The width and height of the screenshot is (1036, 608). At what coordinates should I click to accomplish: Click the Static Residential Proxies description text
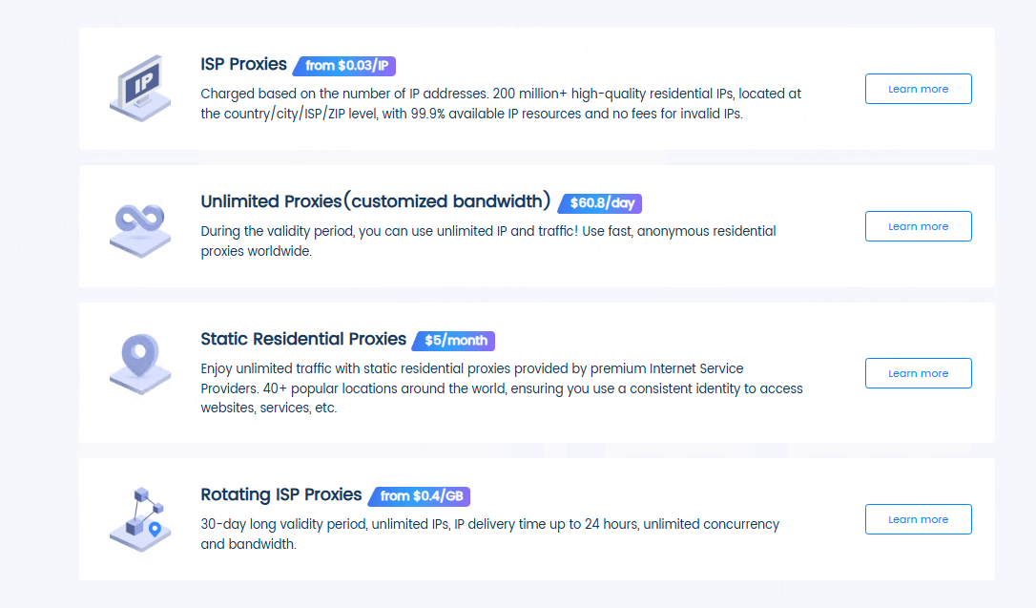[501, 388]
